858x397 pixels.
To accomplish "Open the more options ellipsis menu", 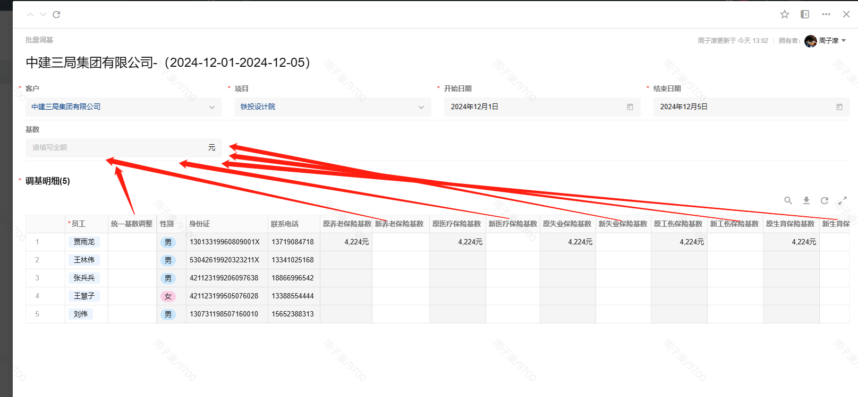I will [826, 14].
